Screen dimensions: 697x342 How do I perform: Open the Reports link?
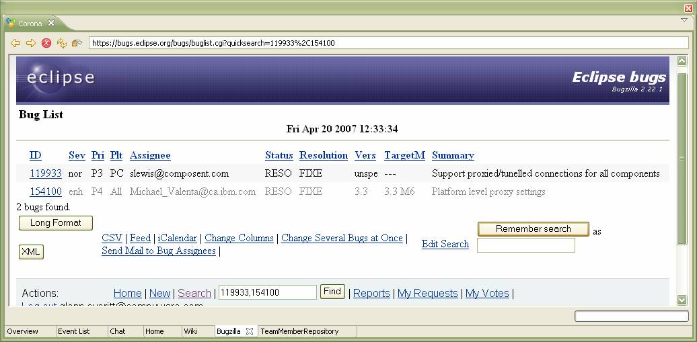point(371,293)
